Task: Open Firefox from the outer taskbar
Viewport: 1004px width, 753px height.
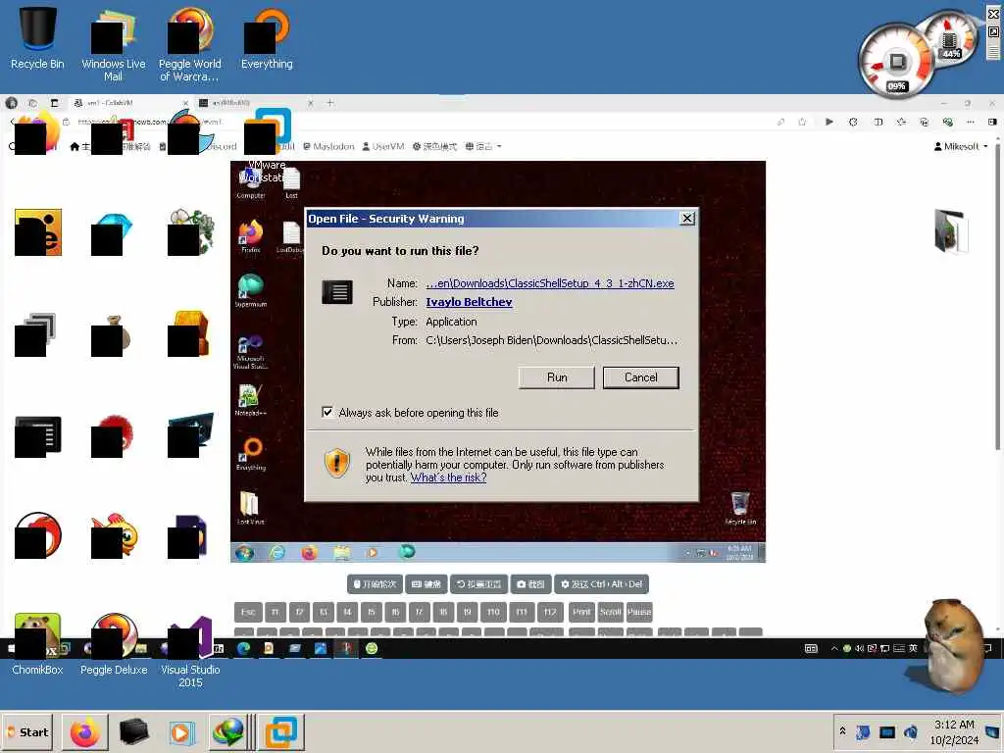Action: pyautogui.click(x=85, y=731)
